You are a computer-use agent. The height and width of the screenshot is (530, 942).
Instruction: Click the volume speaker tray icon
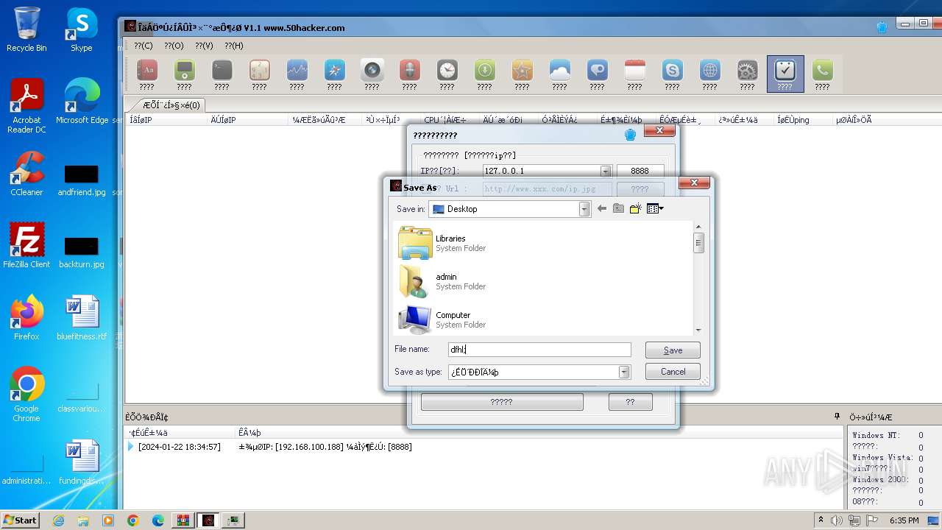[837, 520]
